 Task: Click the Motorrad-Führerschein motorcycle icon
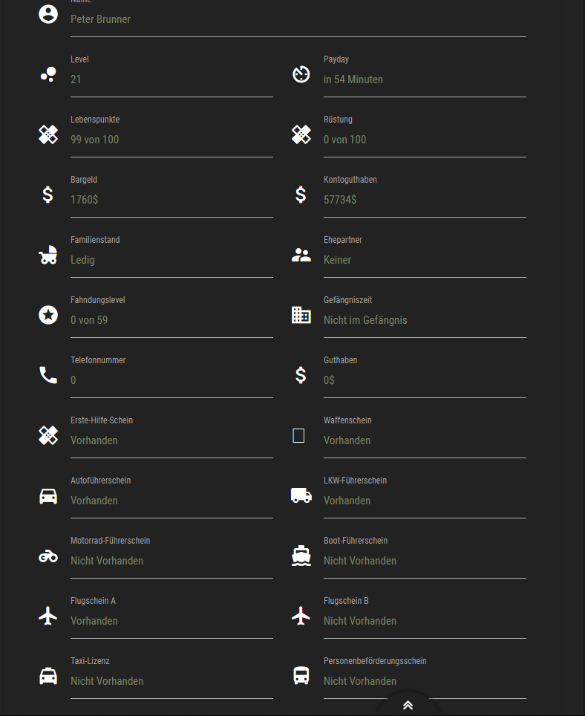click(x=48, y=556)
